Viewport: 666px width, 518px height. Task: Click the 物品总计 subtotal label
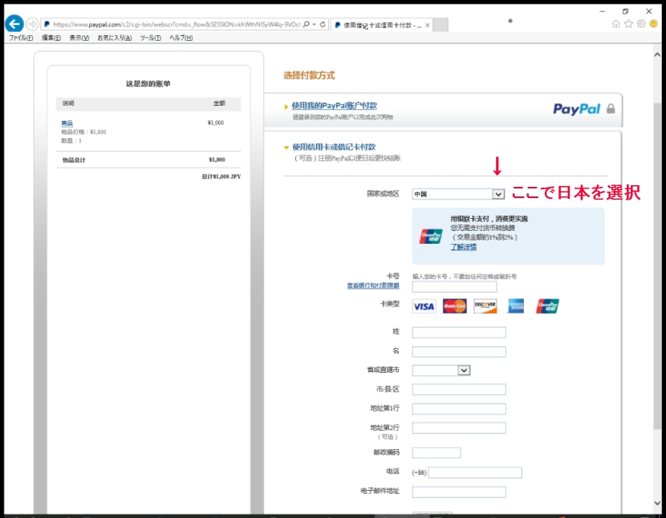pyautogui.click(x=74, y=160)
